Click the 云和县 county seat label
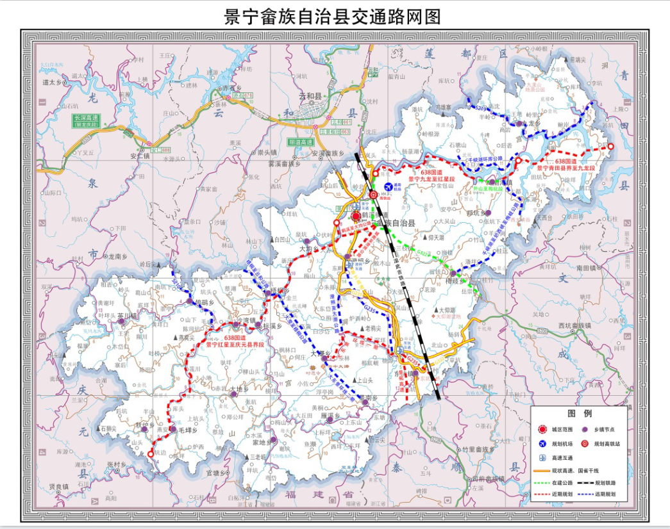The image size is (670, 529). click(x=310, y=97)
